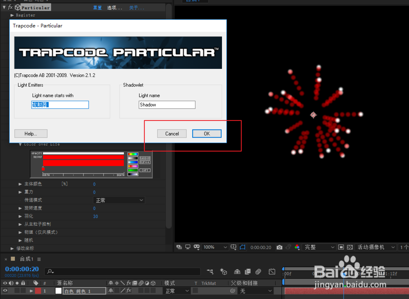Screen dimensions: 409x299
Task: Open the 关于... about link for Particular
Action: point(137,7)
